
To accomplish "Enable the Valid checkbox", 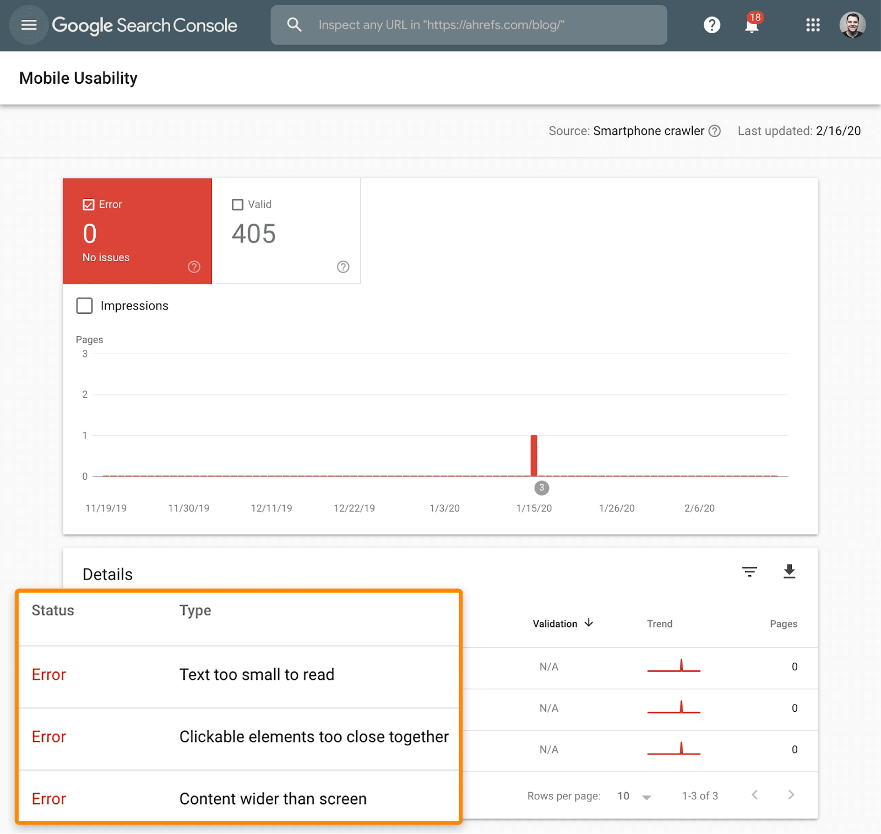I will 237,205.
